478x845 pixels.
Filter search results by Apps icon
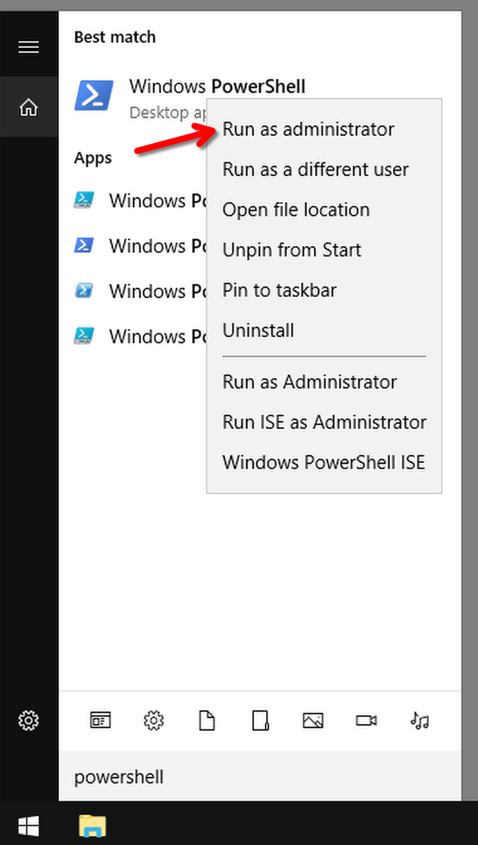pyautogui.click(x=101, y=720)
